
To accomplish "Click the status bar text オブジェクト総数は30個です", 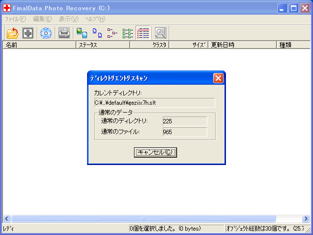I will 265,229.
